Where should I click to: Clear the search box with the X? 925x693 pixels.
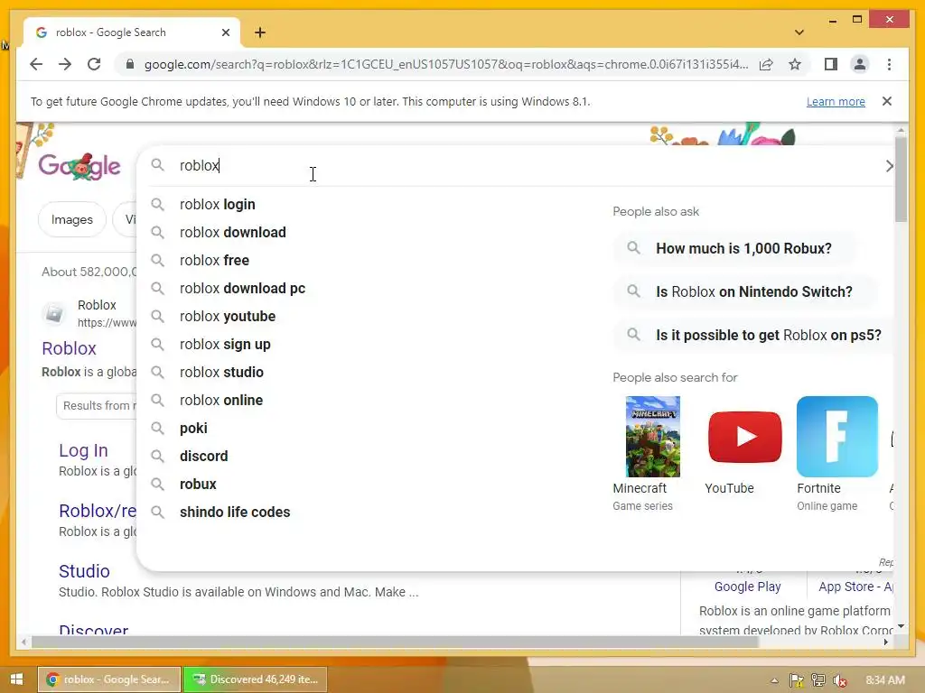pyautogui.click(x=889, y=166)
